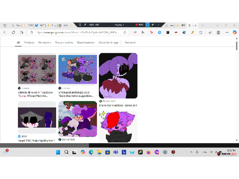
Task: Open the four-sketch mouse and cat thumbnail
Action: tap(37, 69)
